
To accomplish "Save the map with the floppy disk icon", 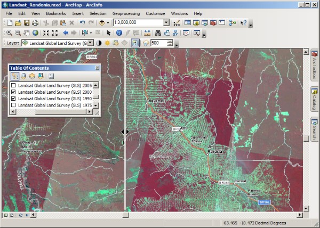I will click(27, 22).
